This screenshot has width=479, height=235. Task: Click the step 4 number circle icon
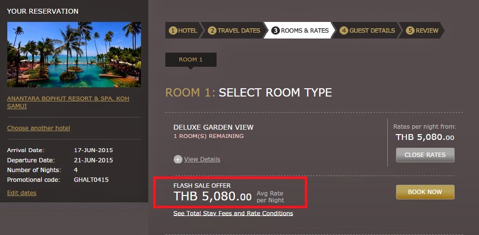[344, 31]
